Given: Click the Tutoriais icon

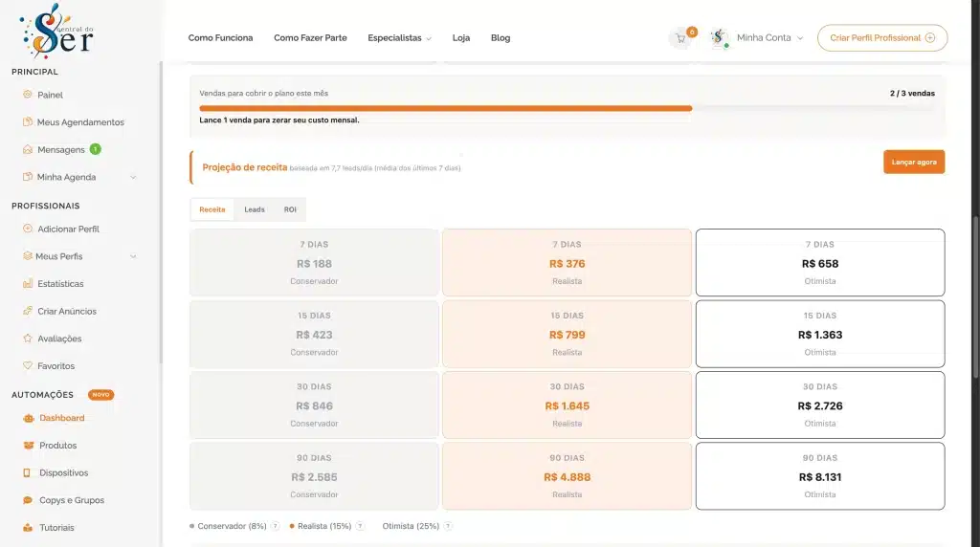Looking at the screenshot, I should pos(28,528).
